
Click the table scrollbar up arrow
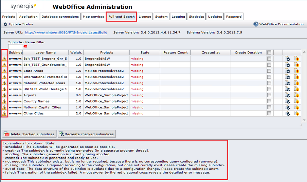(304, 52)
